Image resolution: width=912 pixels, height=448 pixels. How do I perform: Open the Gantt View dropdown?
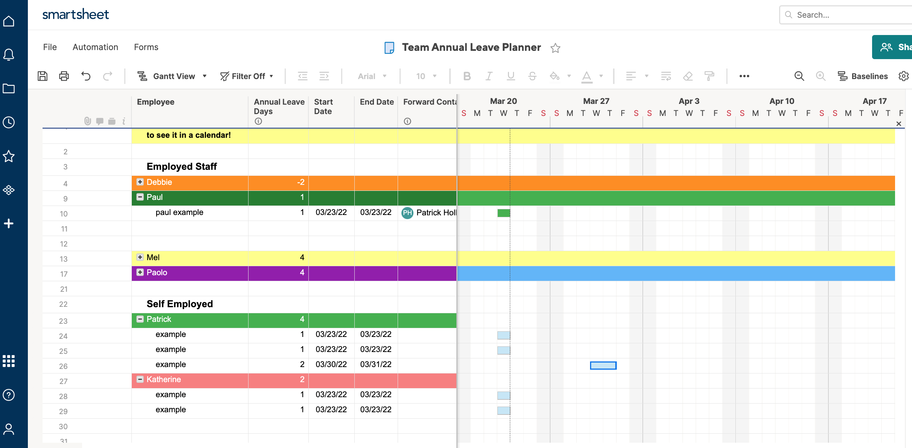tap(205, 76)
